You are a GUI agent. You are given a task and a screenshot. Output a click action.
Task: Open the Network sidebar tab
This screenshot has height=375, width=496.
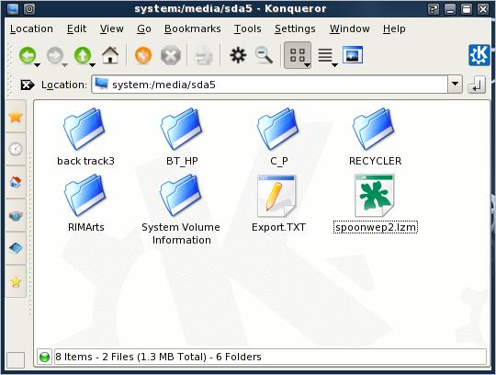(x=16, y=215)
